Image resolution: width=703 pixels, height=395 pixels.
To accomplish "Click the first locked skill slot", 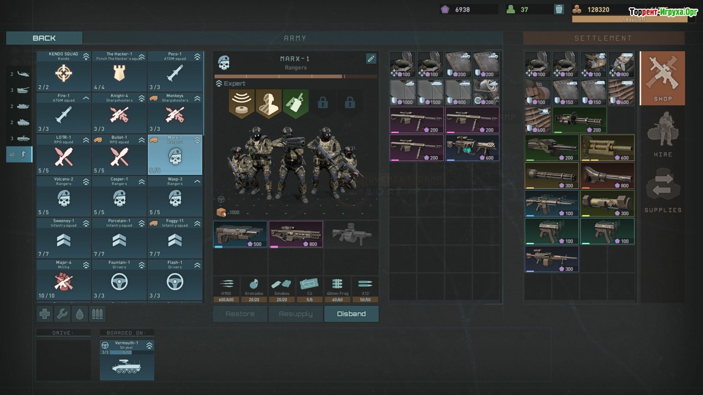I will [323, 103].
